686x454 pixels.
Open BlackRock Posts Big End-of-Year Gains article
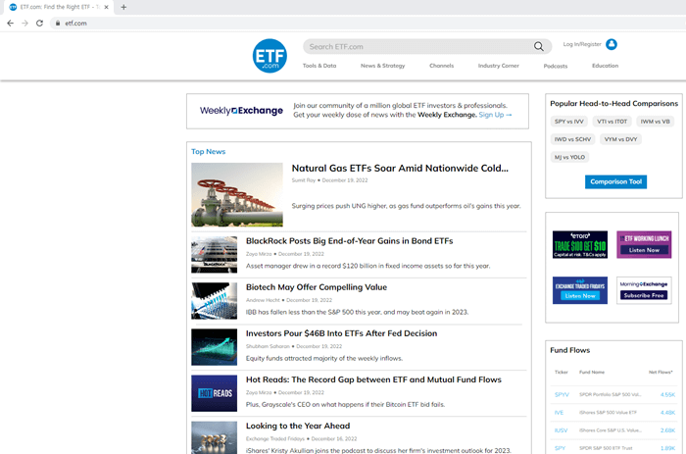(x=349, y=241)
